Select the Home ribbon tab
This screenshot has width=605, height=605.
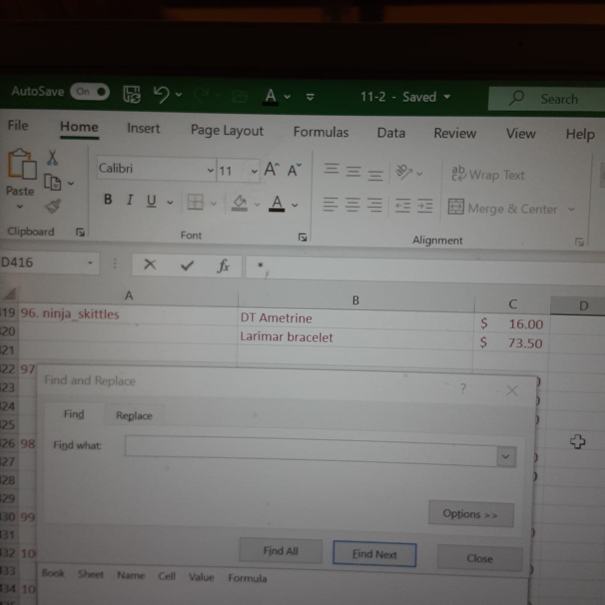pos(79,127)
